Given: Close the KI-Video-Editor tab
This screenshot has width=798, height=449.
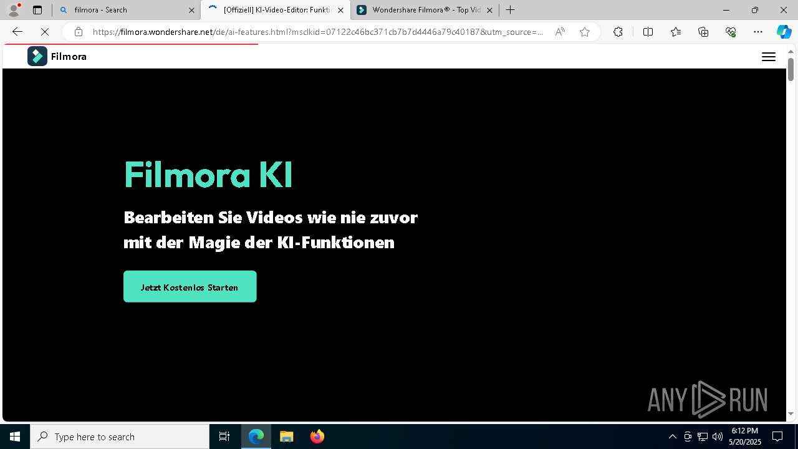Looking at the screenshot, I should pos(340,10).
